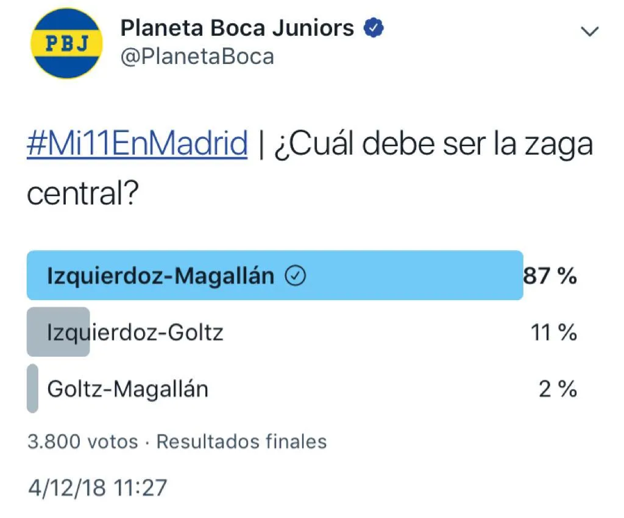Select the Izquierdoz-Magallán poll option label
The height and width of the screenshot is (518, 624).
160,277
